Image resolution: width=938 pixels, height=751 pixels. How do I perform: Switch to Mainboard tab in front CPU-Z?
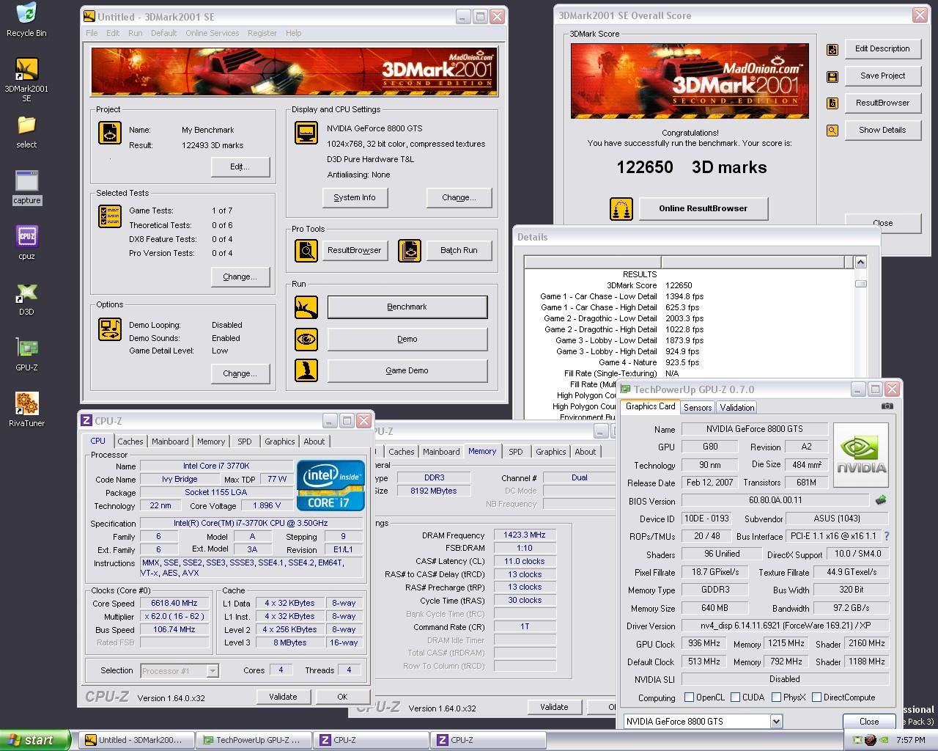(x=170, y=442)
